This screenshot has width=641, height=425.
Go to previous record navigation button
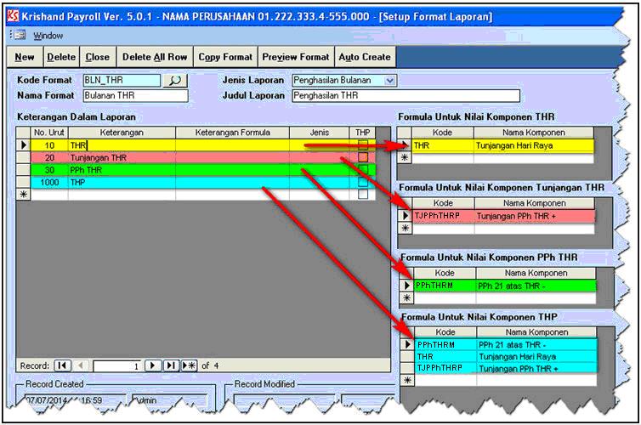pyautogui.click(x=81, y=365)
